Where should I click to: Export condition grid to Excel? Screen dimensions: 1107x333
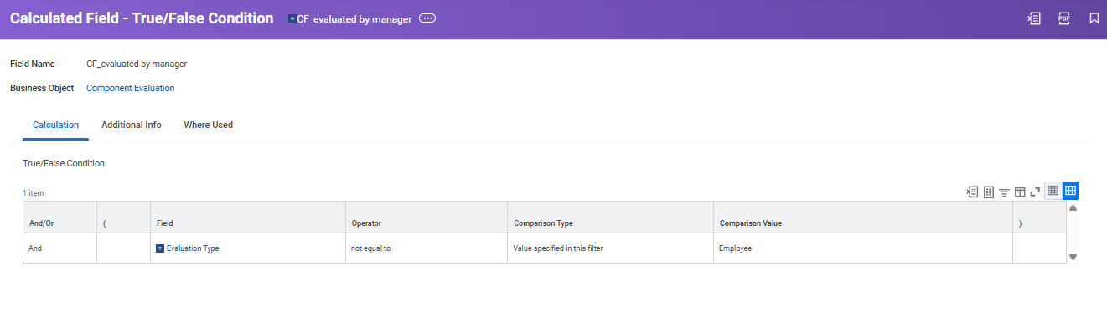[x=973, y=192]
